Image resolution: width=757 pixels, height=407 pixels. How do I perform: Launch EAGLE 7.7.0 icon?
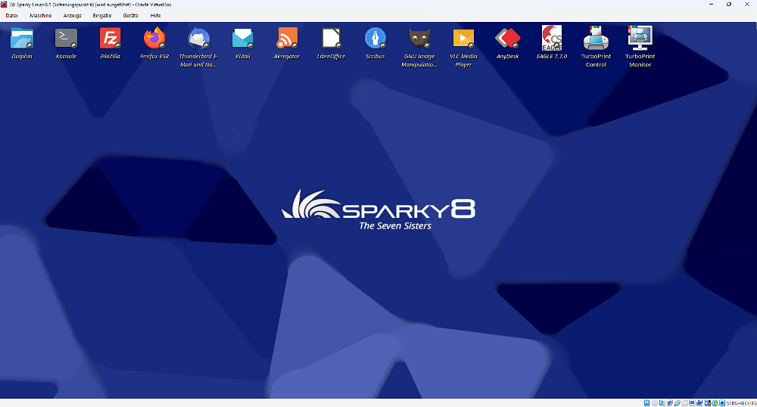click(552, 38)
